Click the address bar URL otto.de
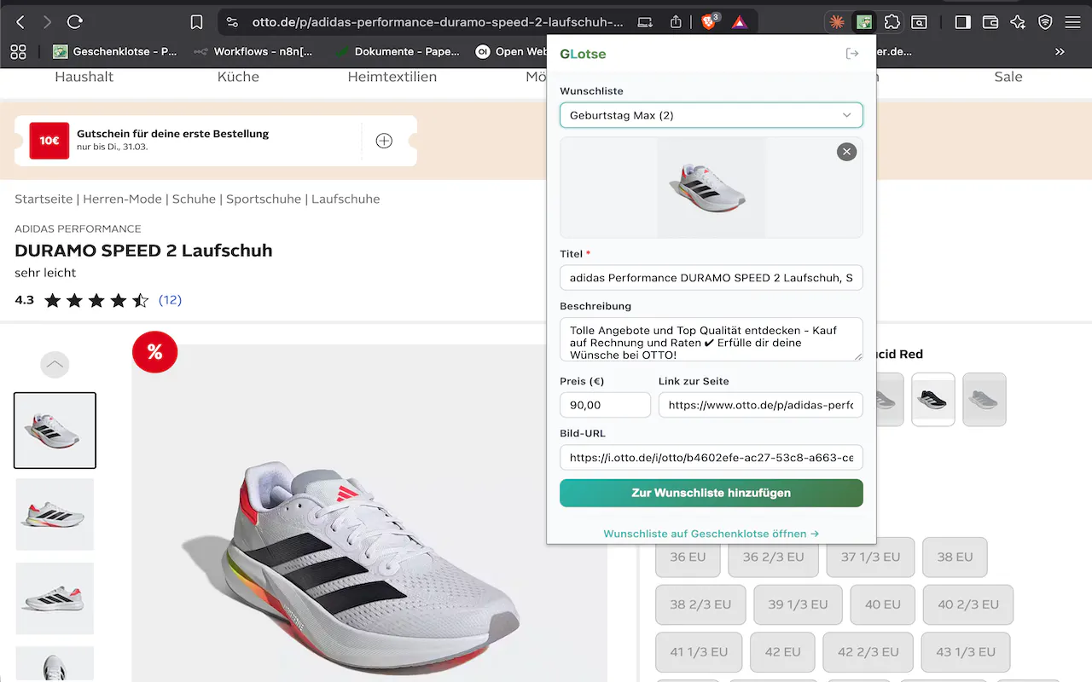Image resolution: width=1092 pixels, height=682 pixels. click(437, 22)
